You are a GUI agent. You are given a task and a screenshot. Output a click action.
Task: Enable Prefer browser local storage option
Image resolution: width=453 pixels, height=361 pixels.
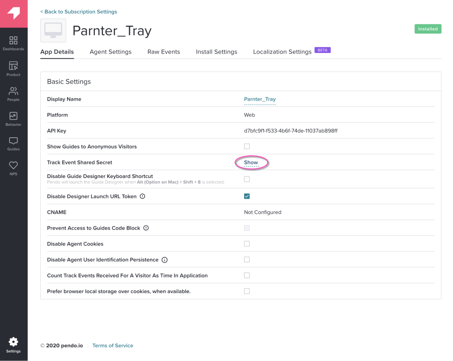coord(247,291)
